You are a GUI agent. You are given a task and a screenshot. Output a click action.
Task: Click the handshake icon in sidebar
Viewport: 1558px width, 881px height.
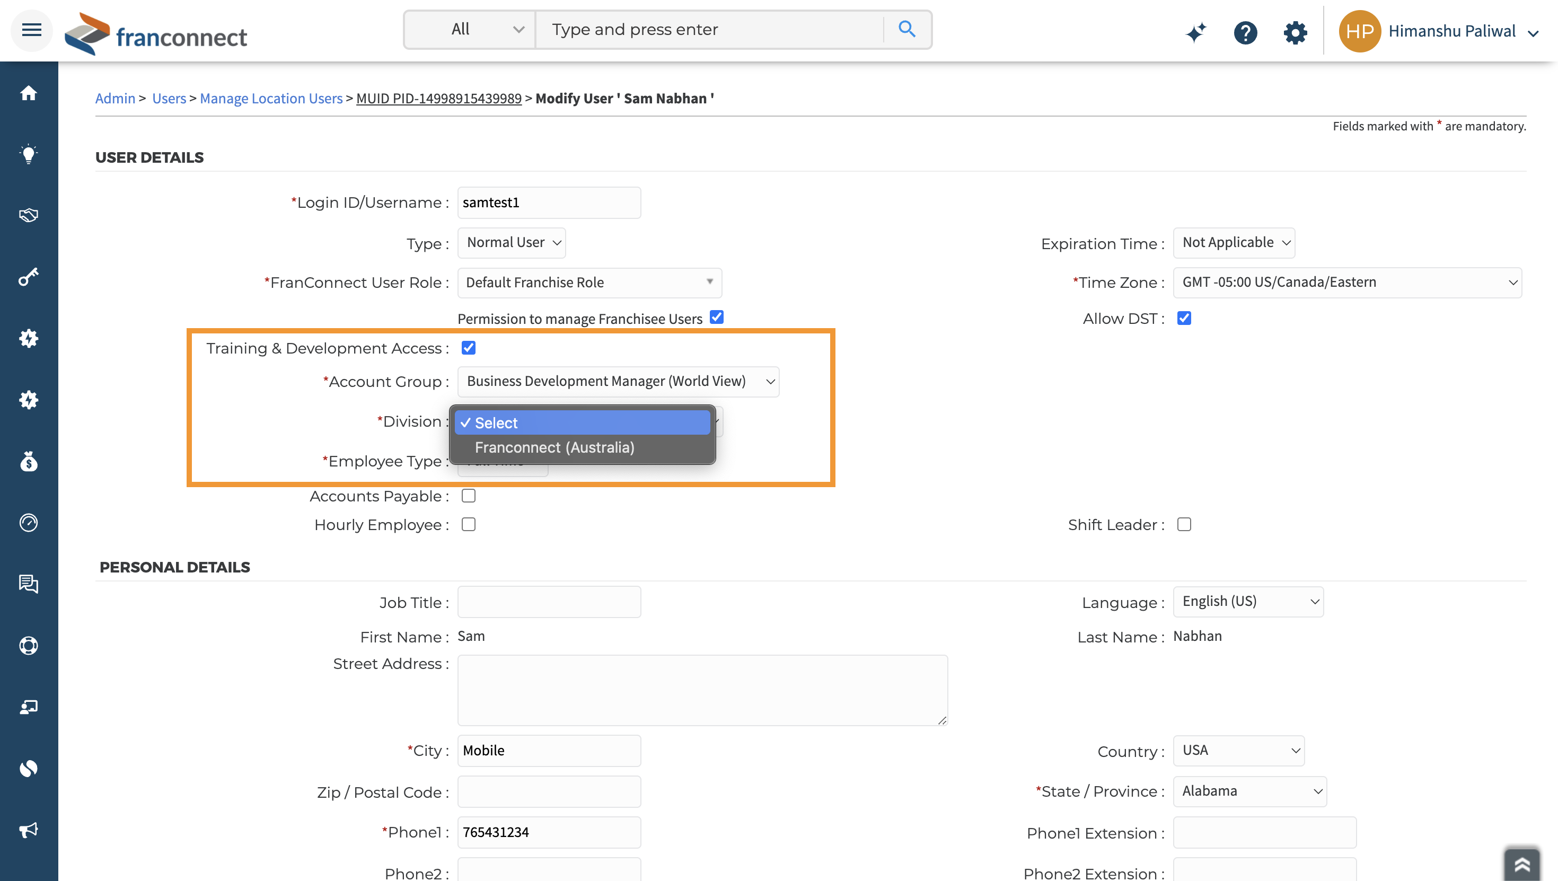[x=29, y=215]
